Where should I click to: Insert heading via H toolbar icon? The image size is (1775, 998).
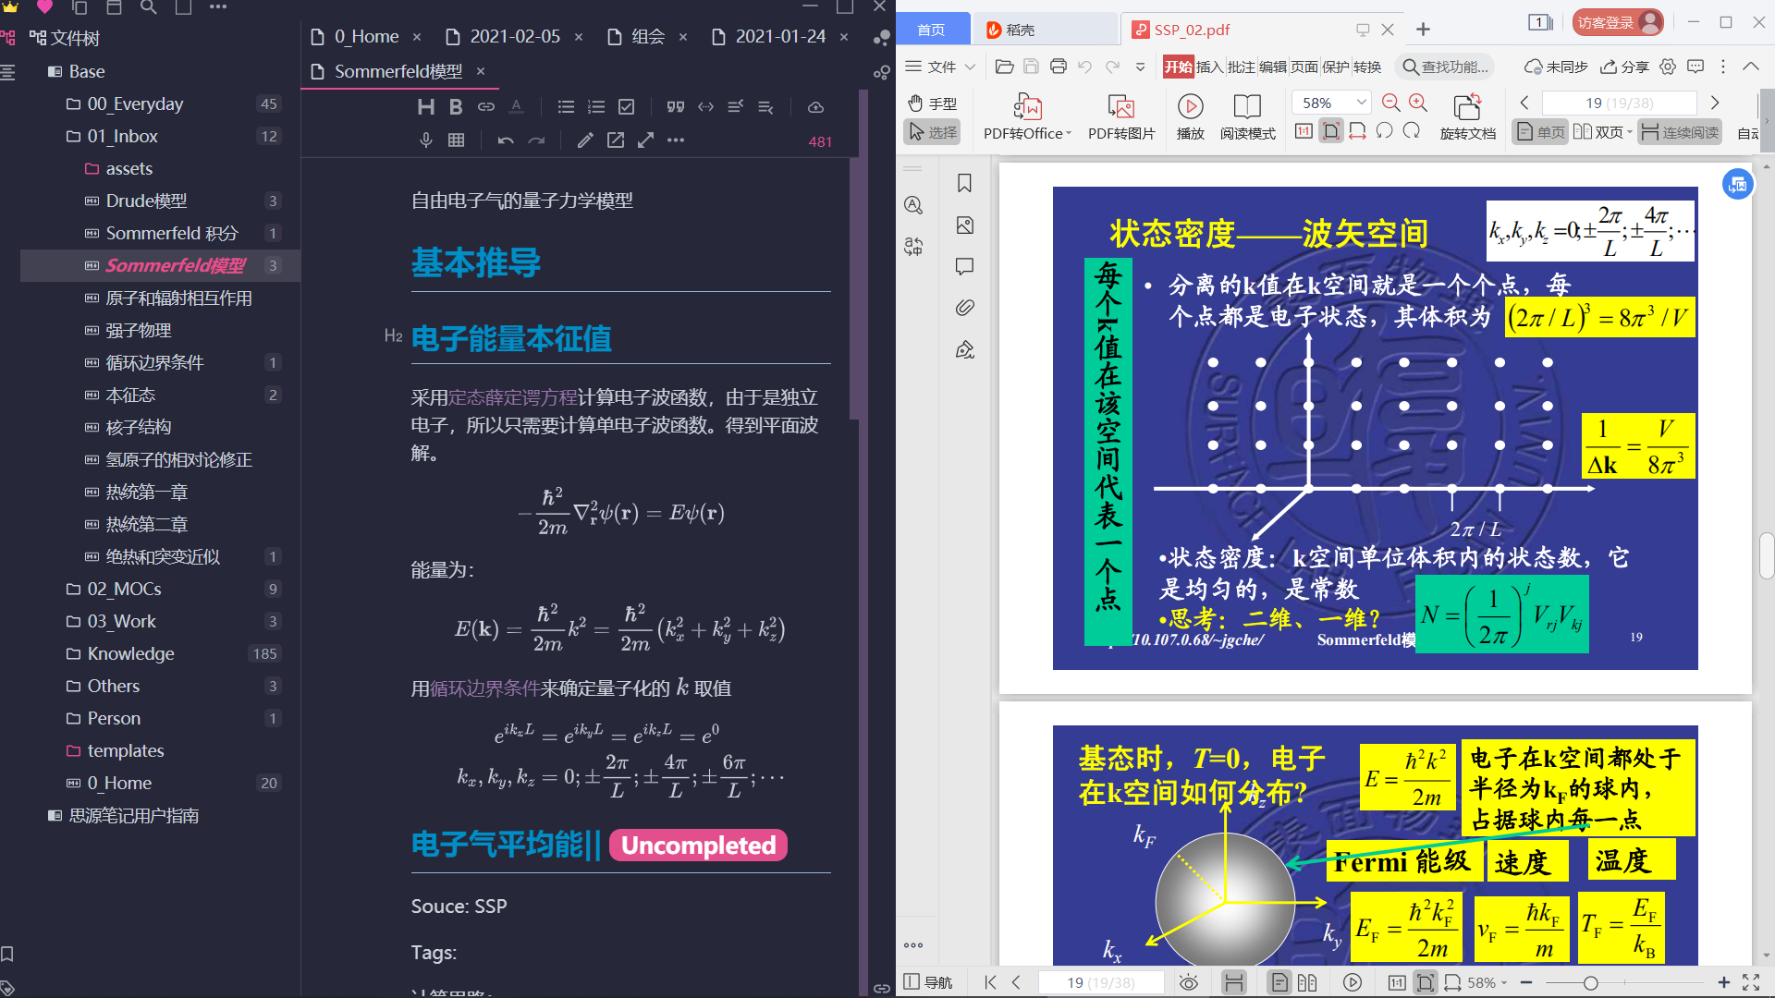coord(425,107)
